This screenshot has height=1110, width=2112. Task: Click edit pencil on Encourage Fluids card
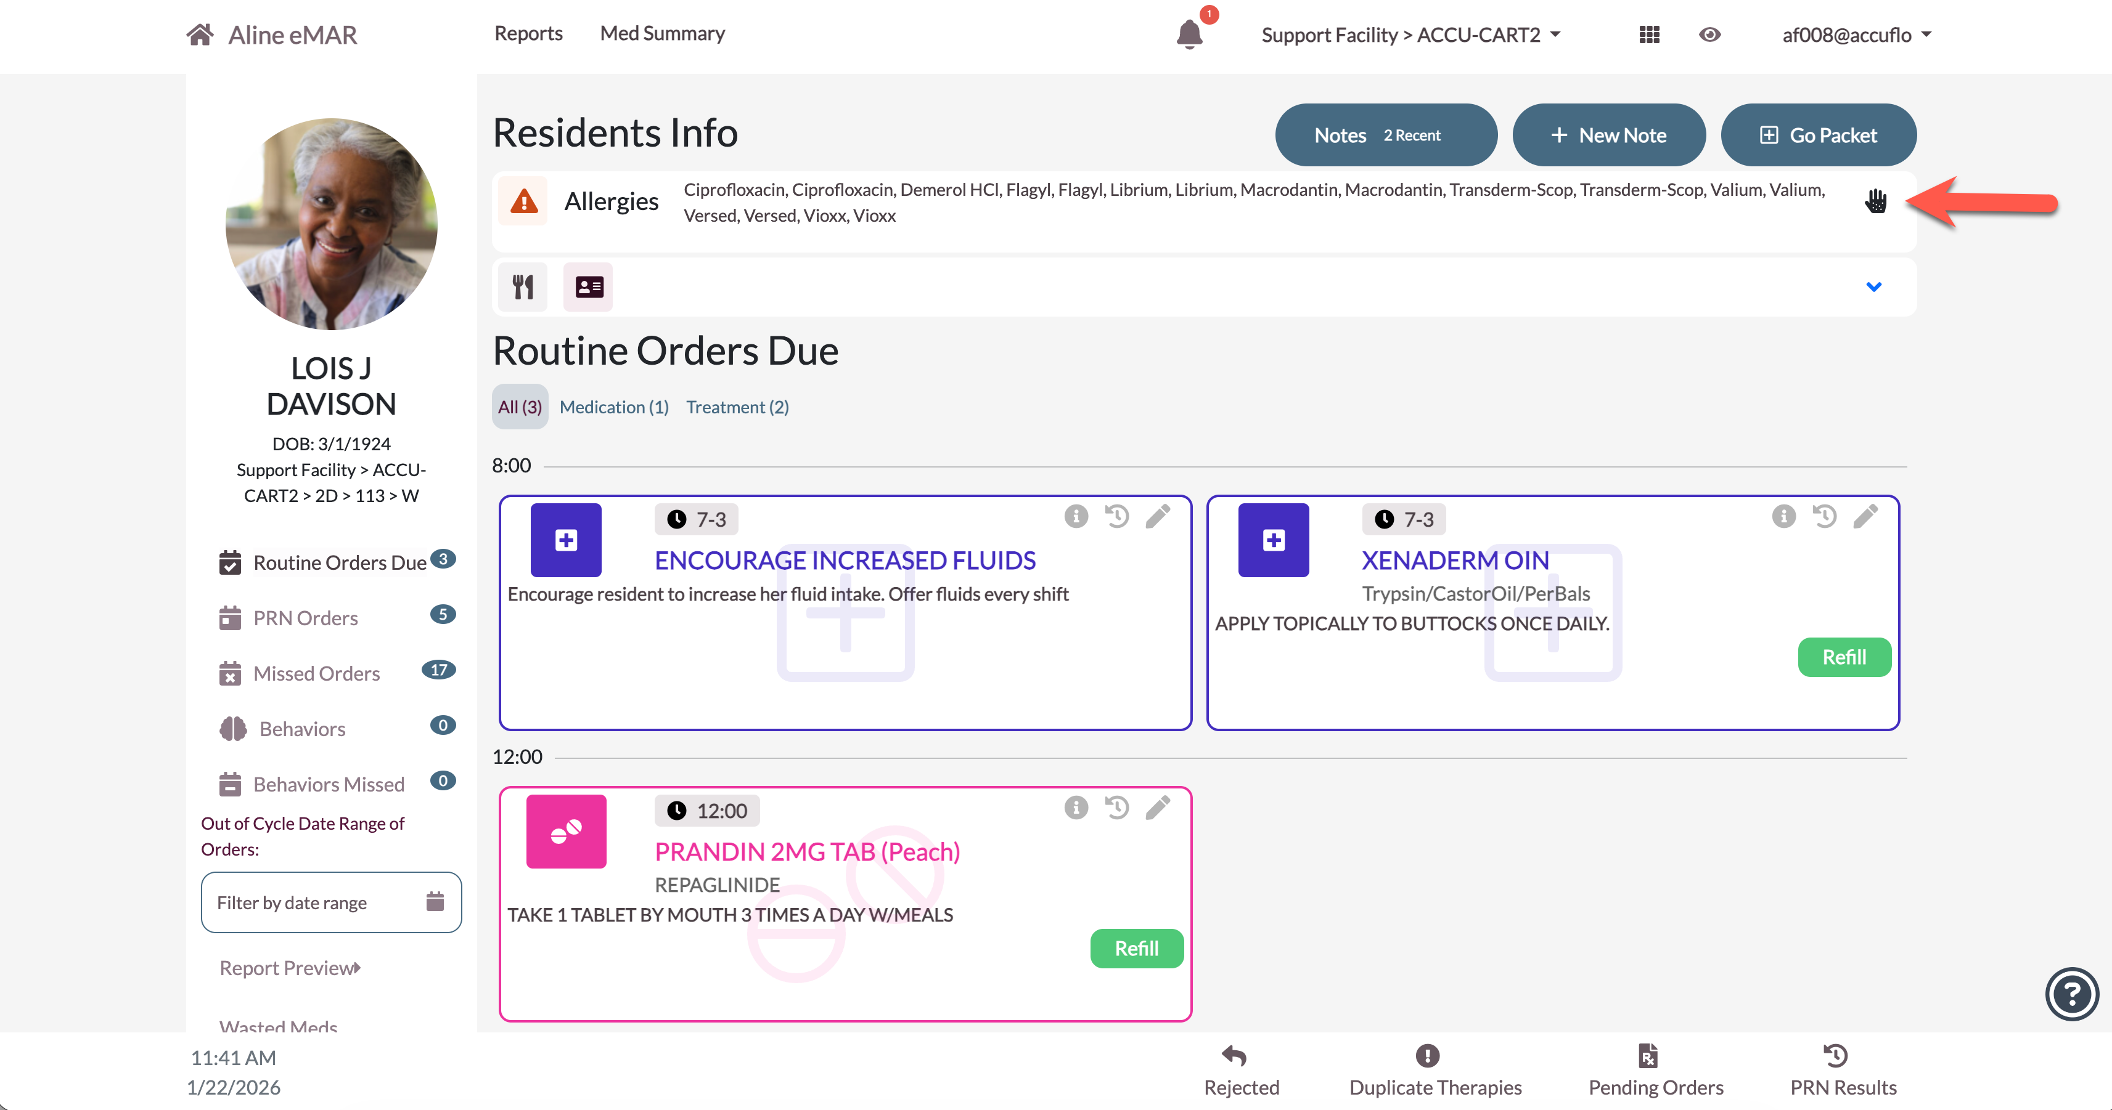tap(1158, 516)
